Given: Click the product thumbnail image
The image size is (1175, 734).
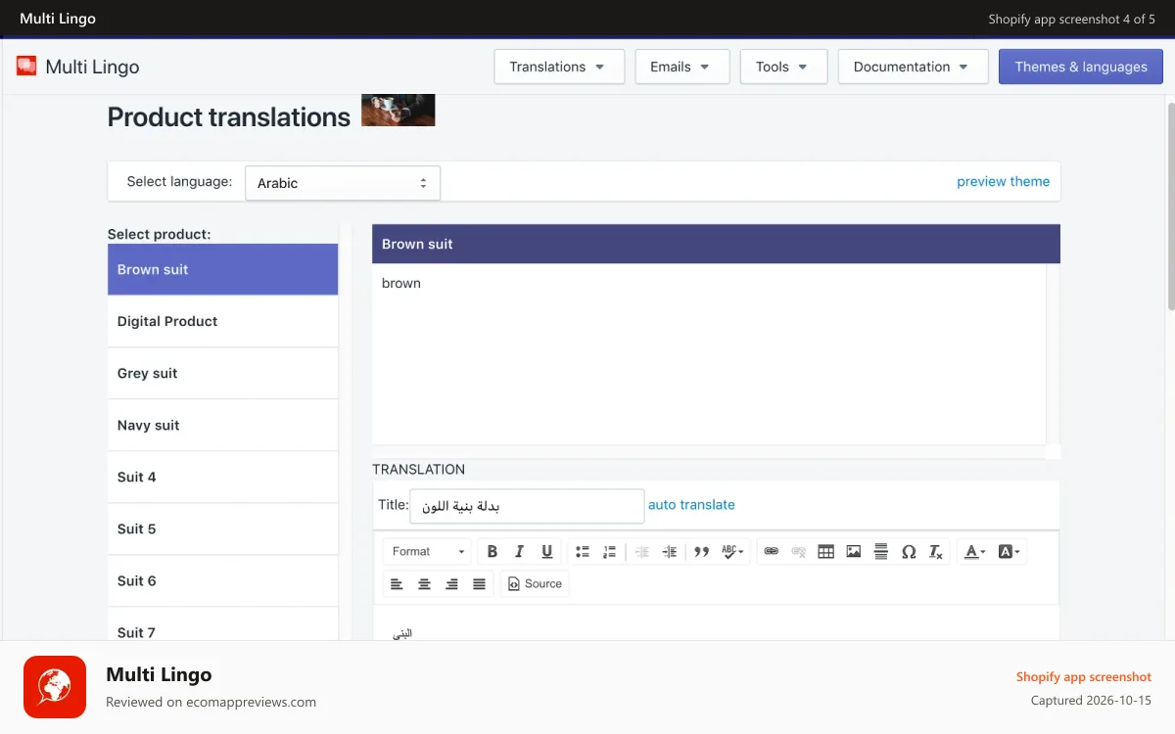Looking at the screenshot, I should pos(398,111).
